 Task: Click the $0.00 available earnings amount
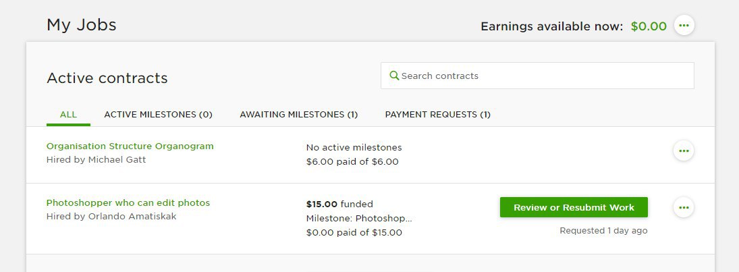coord(649,26)
